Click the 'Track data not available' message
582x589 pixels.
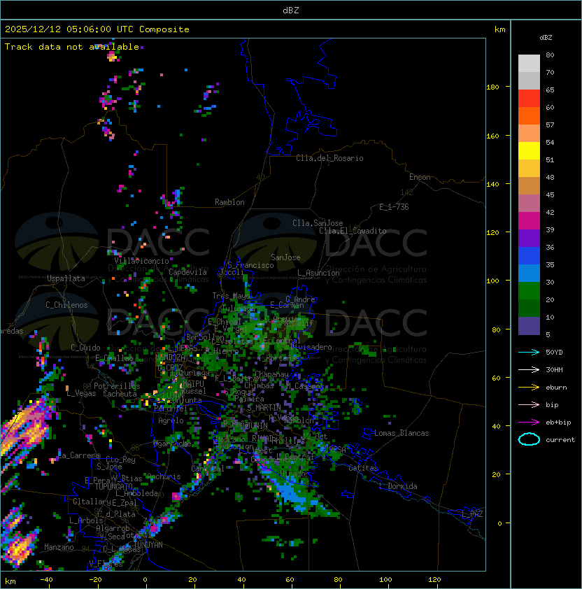(x=72, y=47)
